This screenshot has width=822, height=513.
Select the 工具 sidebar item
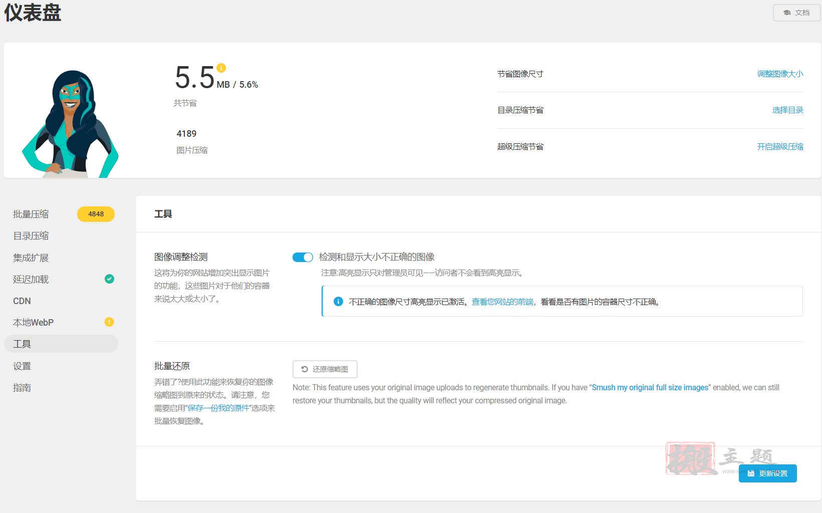(x=61, y=344)
